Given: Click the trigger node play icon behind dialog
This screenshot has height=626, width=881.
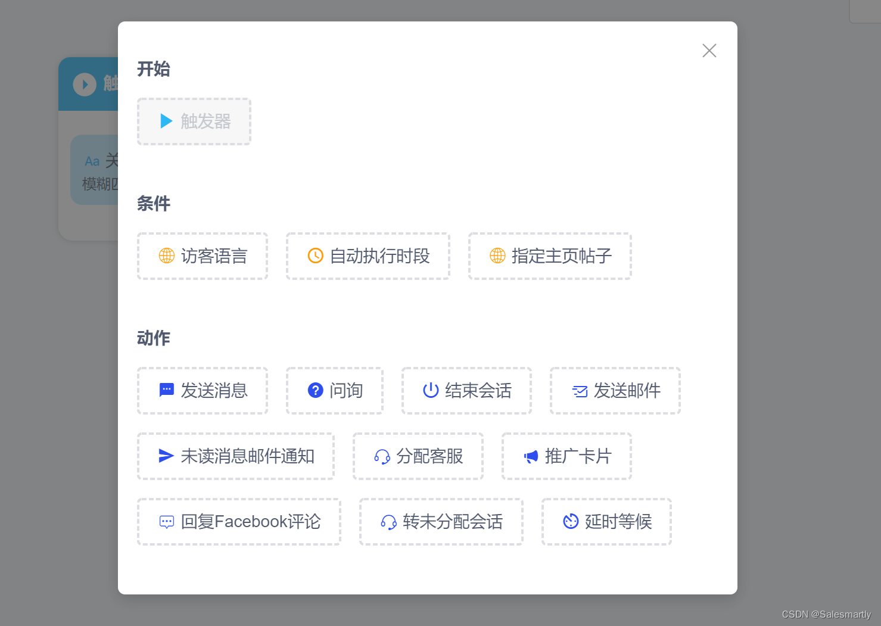Looking at the screenshot, I should [x=85, y=85].
